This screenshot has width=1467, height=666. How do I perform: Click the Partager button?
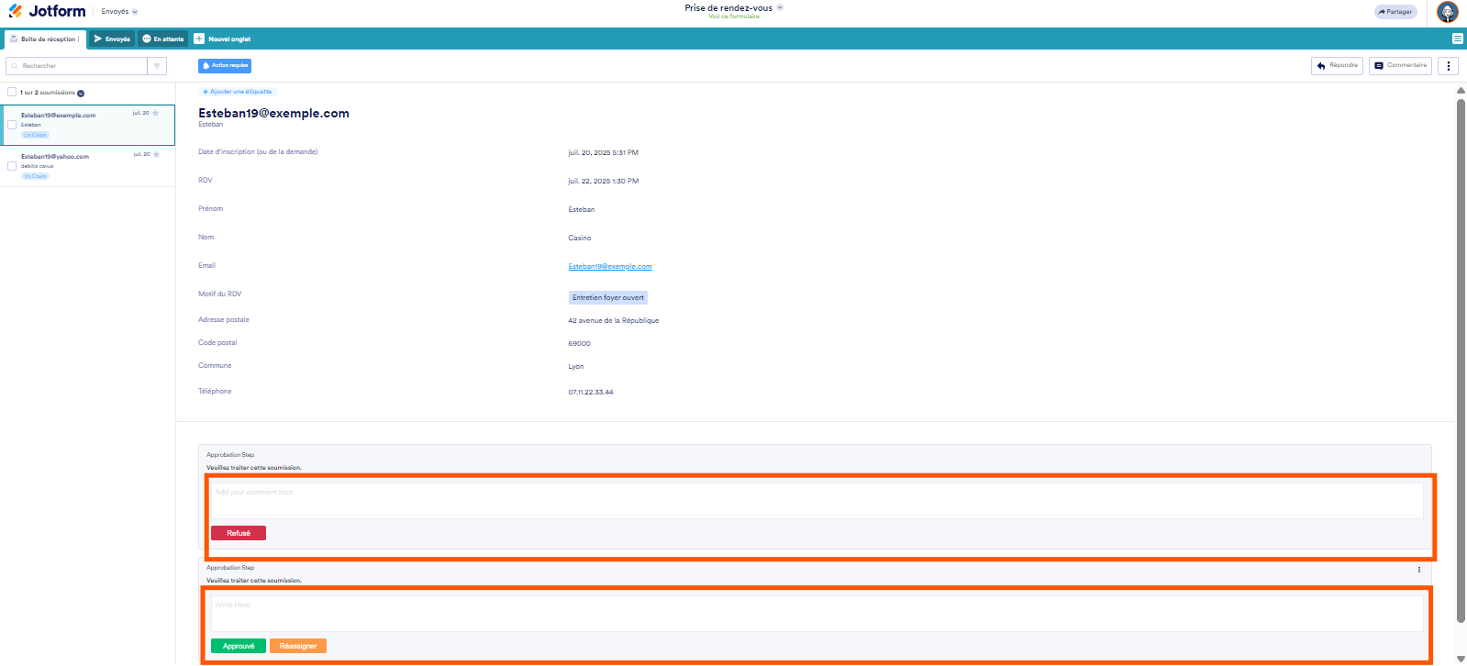pyautogui.click(x=1395, y=12)
